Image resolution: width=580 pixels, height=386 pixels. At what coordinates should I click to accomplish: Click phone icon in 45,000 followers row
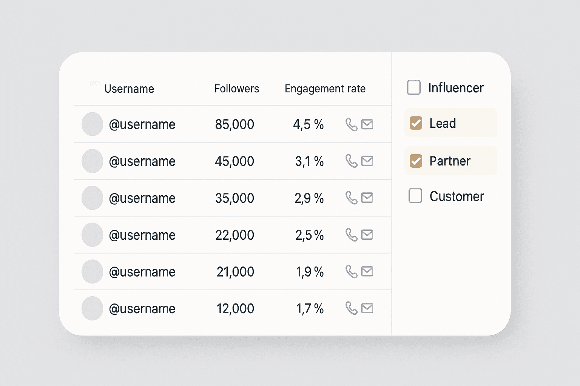coord(351,161)
